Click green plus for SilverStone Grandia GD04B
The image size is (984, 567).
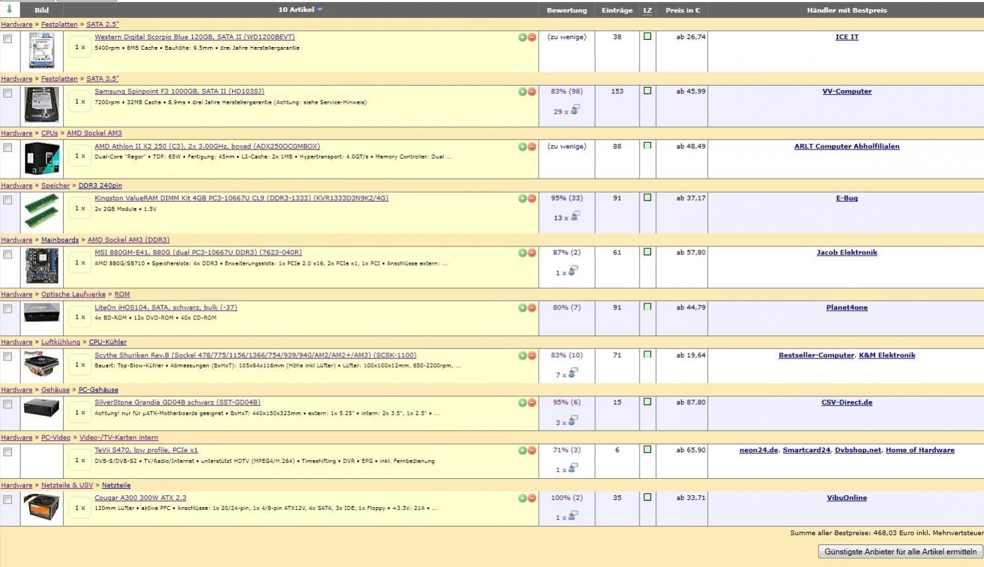(x=522, y=403)
